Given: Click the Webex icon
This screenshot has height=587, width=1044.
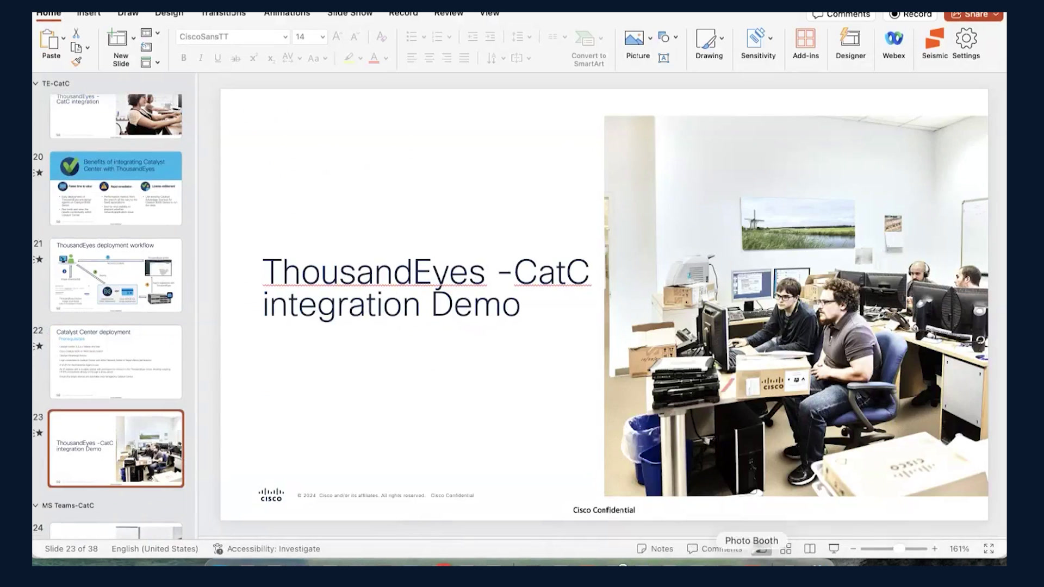Looking at the screenshot, I should [893, 38].
